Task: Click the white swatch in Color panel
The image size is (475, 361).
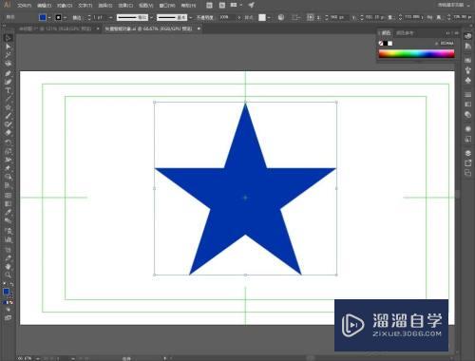Action: [390, 43]
